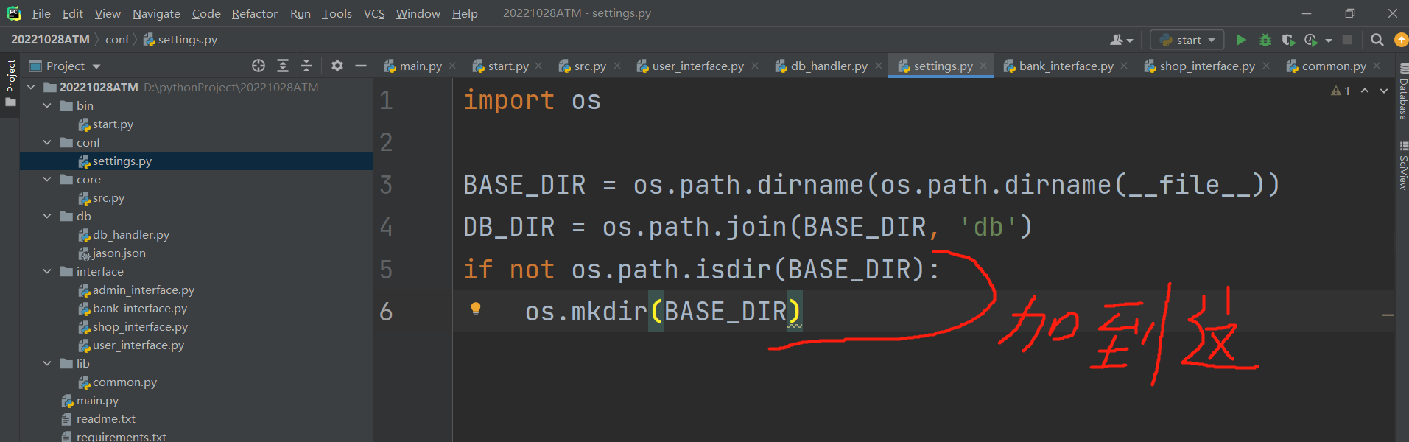Hide the Project tool window
The height and width of the screenshot is (442, 1409).
tap(361, 66)
